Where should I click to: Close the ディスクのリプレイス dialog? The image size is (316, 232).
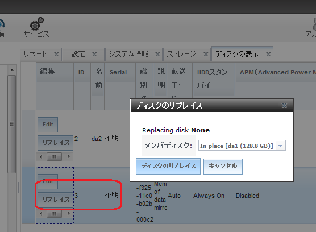pyautogui.click(x=284, y=105)
